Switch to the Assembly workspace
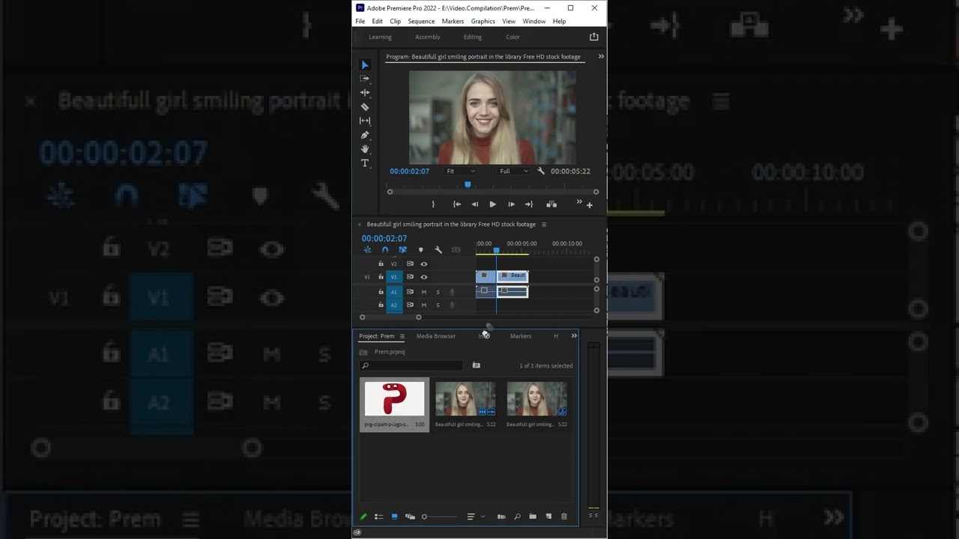 pos(428,37)
